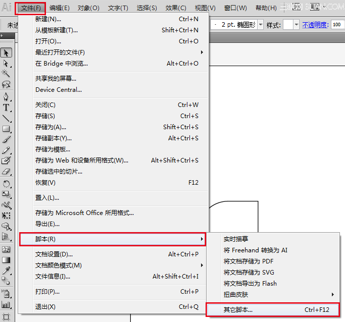Open the 效果(C) menu
Screen dimensions: 345x322
pos(176,8)
